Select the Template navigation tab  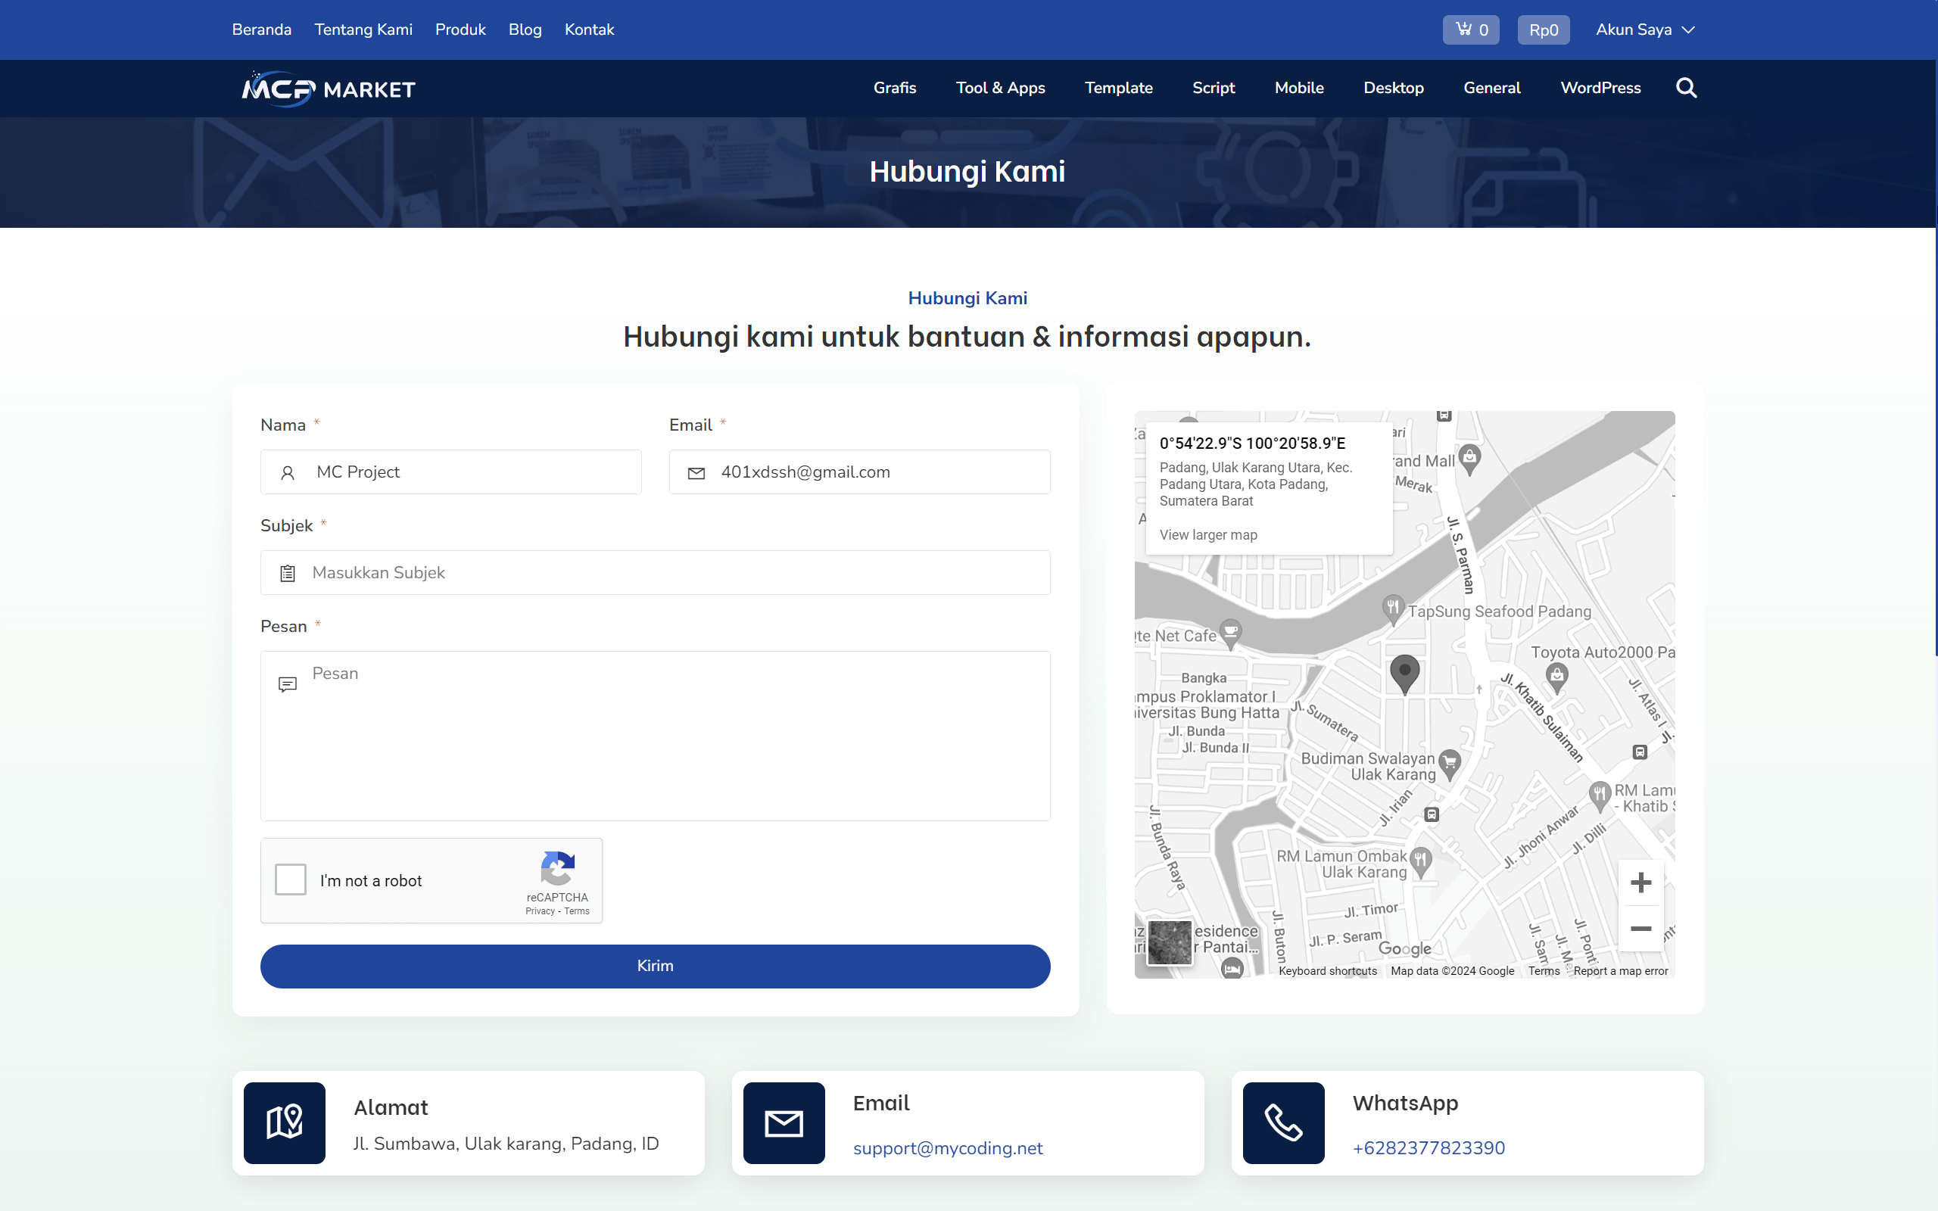pyautogui.click(x=1119, y=88)
